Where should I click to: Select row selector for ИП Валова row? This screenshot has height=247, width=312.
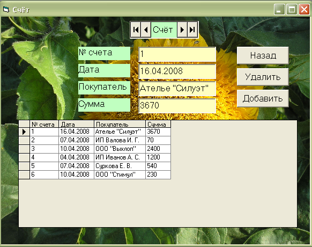pyautogui.click(x=24, y=140)
